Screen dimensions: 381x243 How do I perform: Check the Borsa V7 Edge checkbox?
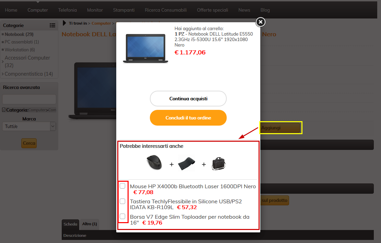tap(122, 216)
